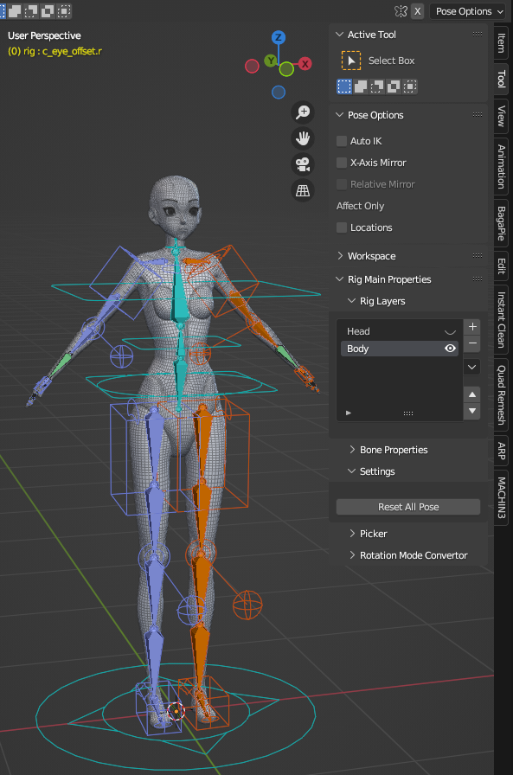Click the Reset All Pose button
Viewport: 513px width, 775px height.
tap(408, 507)
